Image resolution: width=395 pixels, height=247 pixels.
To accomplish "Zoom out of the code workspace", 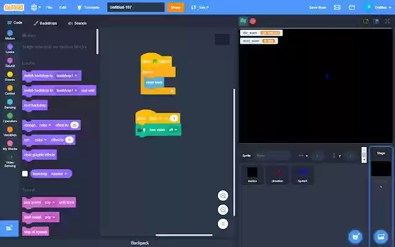I will [x=223, y=210].
